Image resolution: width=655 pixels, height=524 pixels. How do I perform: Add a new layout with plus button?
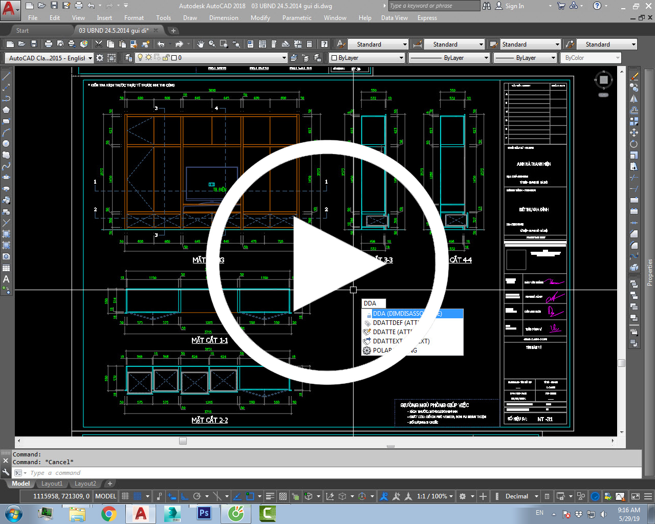(110, 484)
